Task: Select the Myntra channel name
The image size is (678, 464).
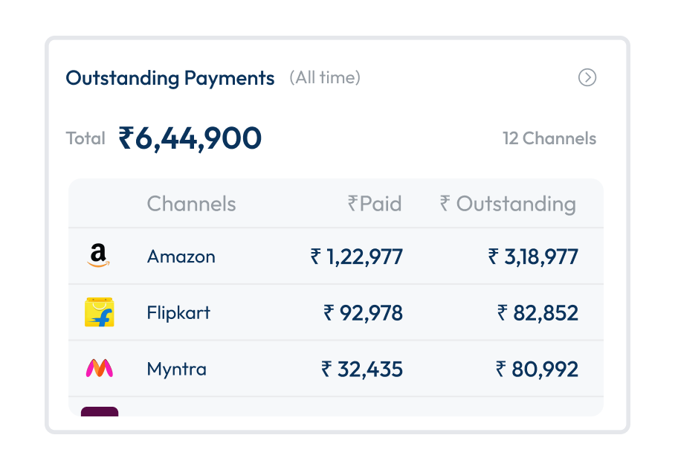Action: click(177, 369)
